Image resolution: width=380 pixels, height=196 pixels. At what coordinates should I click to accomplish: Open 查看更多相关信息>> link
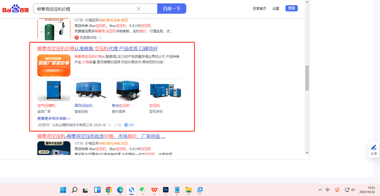point(54,118)
